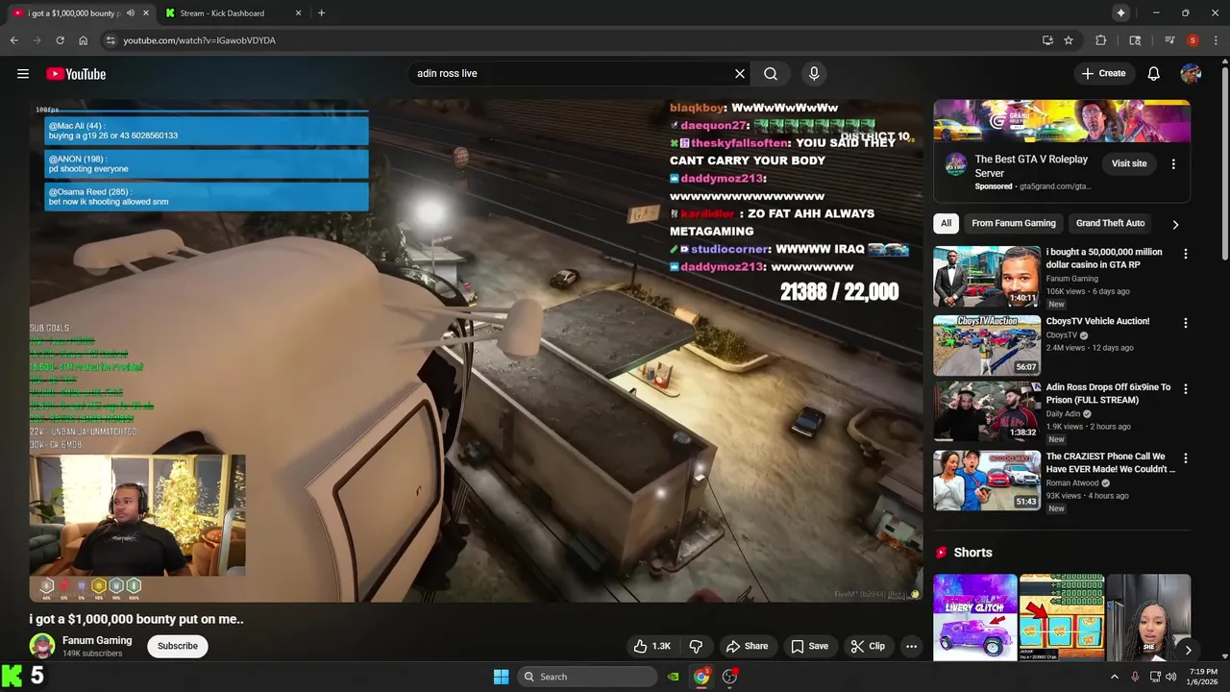Run the search with the magnifier button
The width and height of the screenshot is (1230, 692).
coord(771,73)
